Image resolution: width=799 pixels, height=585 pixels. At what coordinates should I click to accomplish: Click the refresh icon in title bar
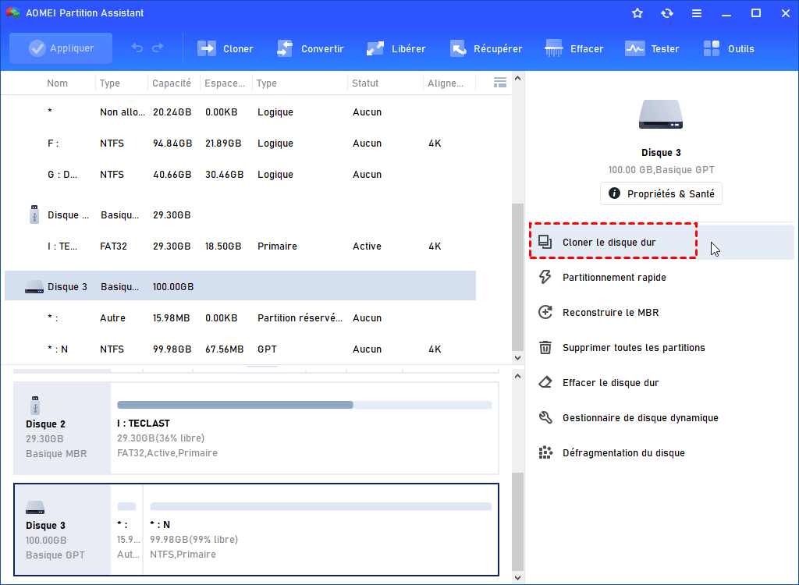tap(666, 13)
